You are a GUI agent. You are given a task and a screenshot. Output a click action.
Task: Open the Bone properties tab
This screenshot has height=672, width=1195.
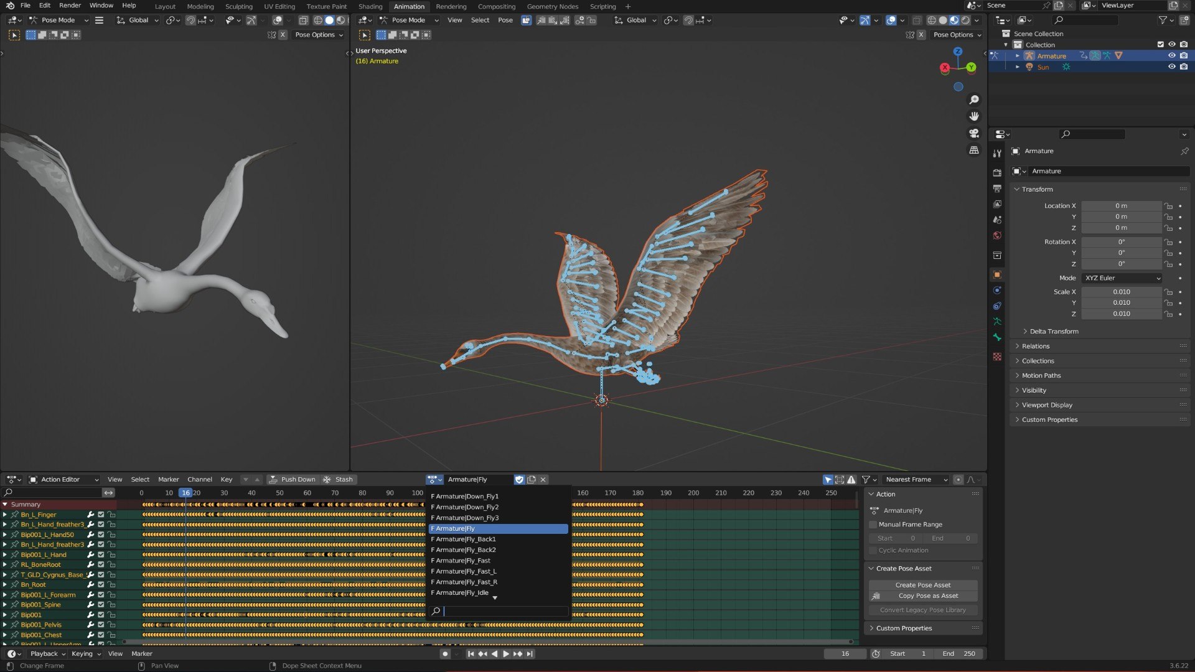(997, 337)
